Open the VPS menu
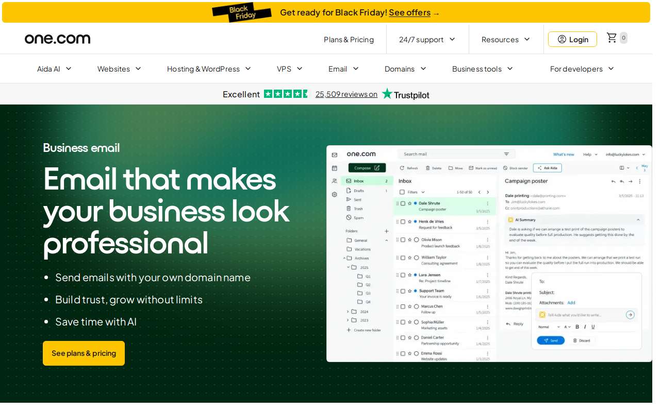This screenshot has height=412, width=660. point(290,69)
